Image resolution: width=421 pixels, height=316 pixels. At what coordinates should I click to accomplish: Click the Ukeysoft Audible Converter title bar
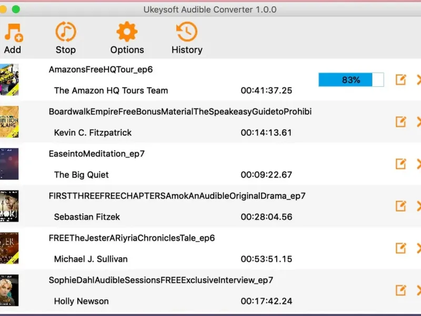pos(210,9)
